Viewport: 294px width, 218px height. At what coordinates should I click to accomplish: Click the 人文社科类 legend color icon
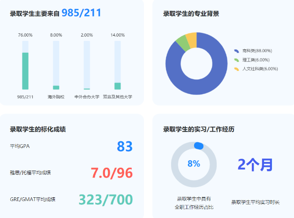236,69
